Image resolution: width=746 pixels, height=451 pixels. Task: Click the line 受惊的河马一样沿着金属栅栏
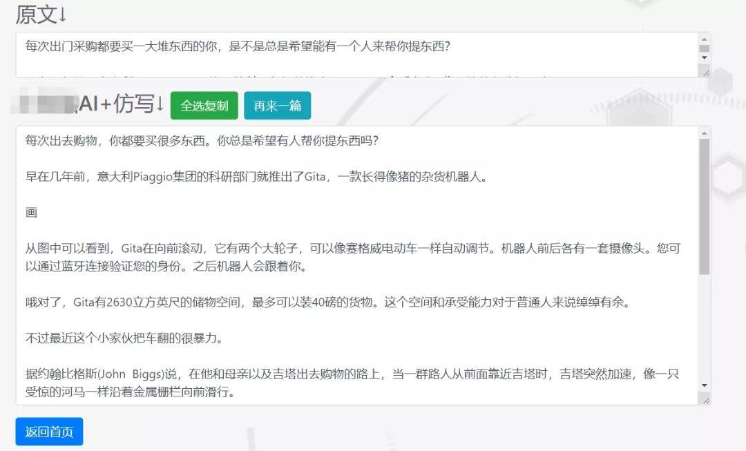130,392
